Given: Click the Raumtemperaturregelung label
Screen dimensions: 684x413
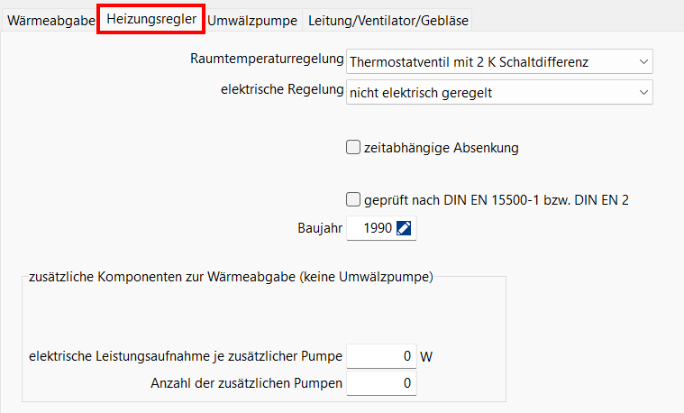Looking at the screenshot, I should pos(267,60).
